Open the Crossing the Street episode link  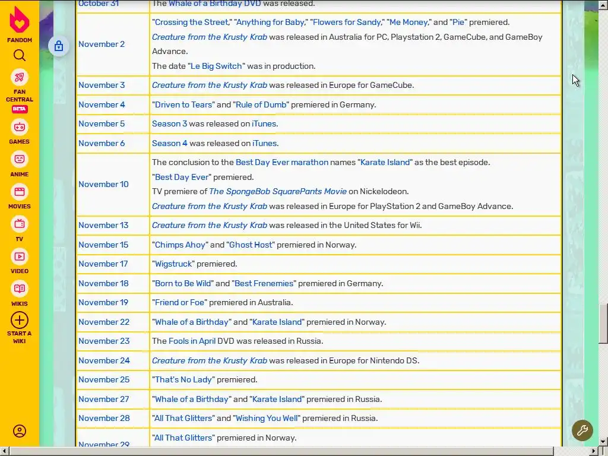[x=192, y=23]
